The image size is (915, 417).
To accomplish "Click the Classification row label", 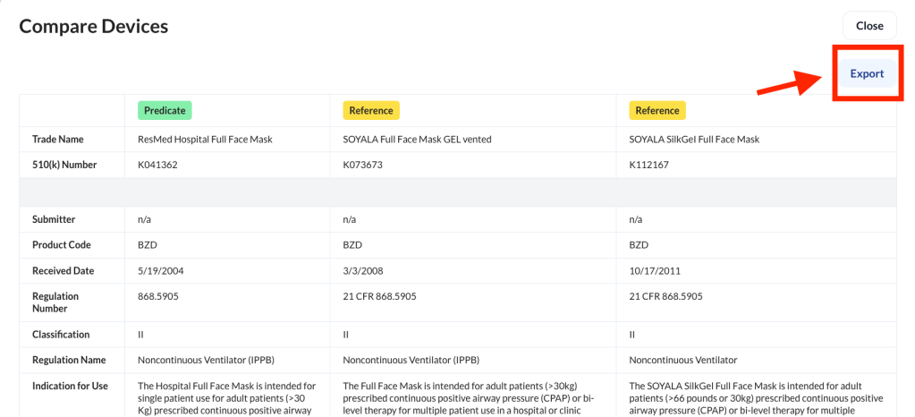I will coord(61,334).
